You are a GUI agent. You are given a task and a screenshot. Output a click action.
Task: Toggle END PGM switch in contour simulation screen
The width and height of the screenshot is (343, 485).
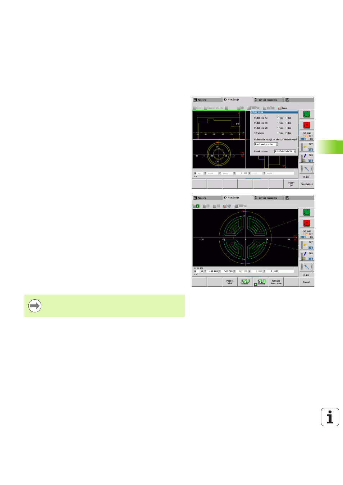[307, 234]
